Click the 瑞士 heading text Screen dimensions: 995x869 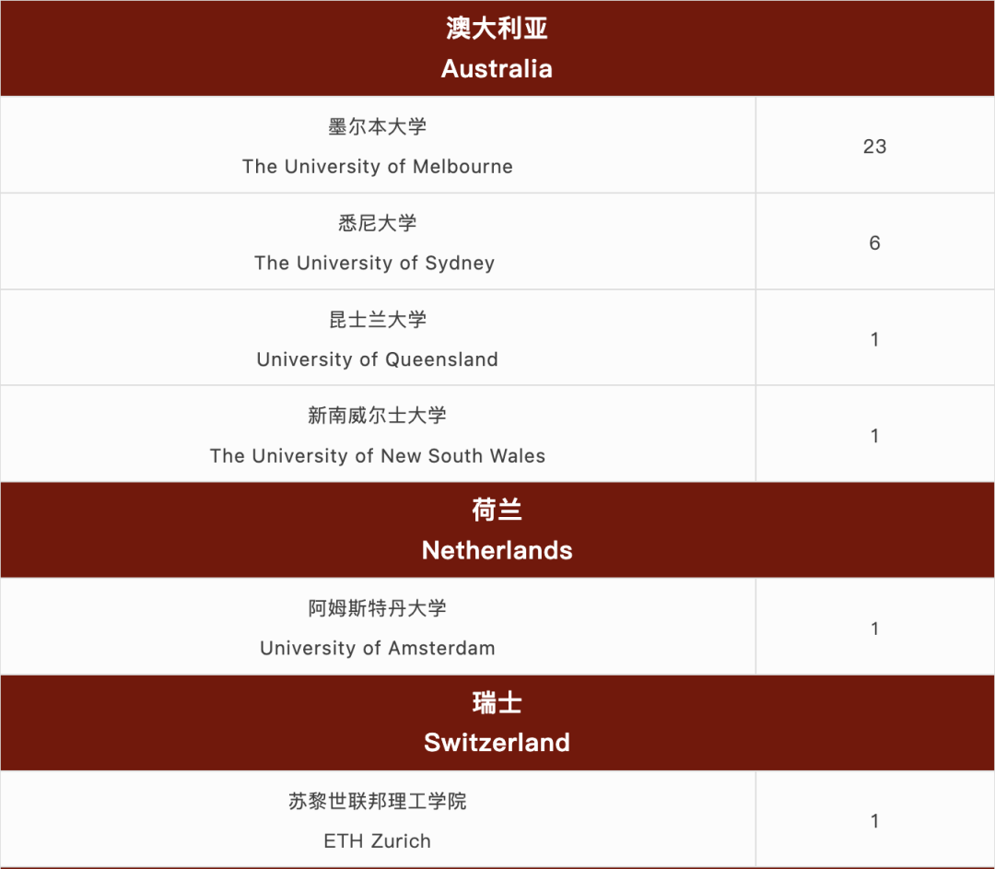(497, 703)
